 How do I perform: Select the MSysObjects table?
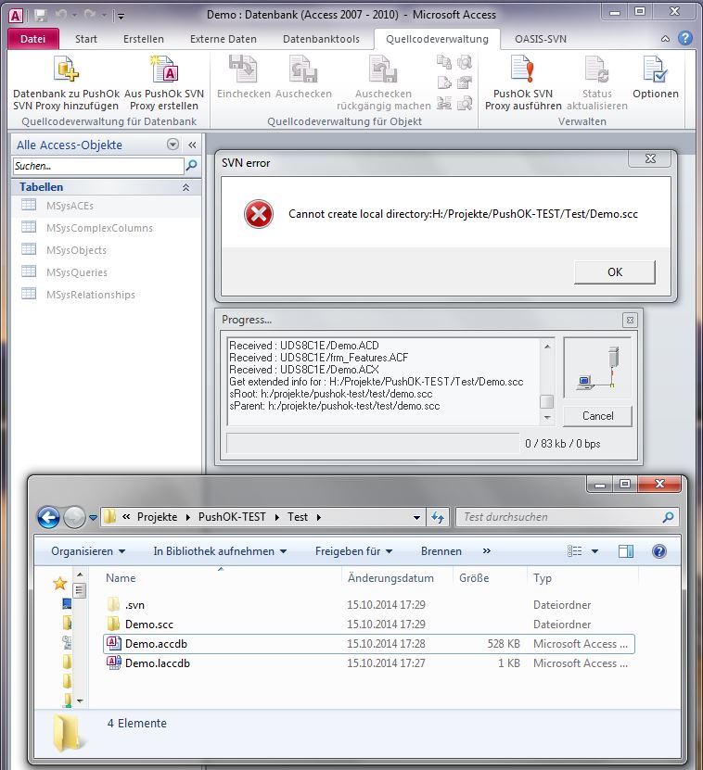coord(76,250)
